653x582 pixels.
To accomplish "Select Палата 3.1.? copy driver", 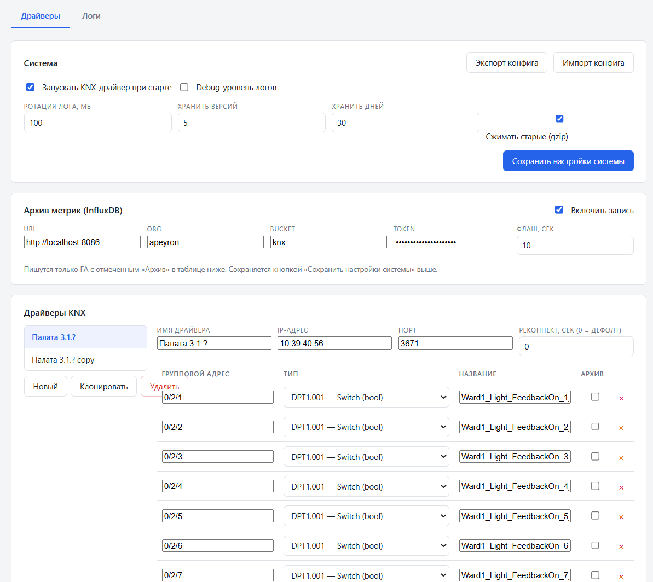I will coord(85,360).
